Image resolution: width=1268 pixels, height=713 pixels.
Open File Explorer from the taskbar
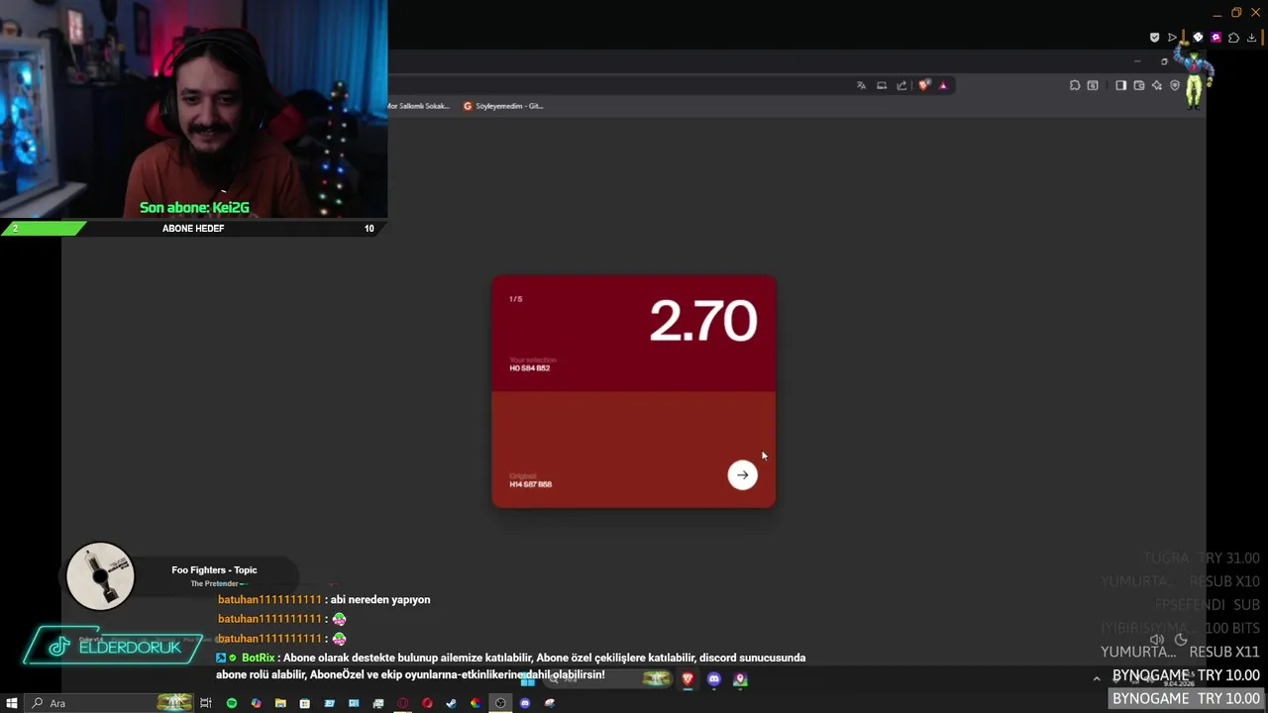280,703
